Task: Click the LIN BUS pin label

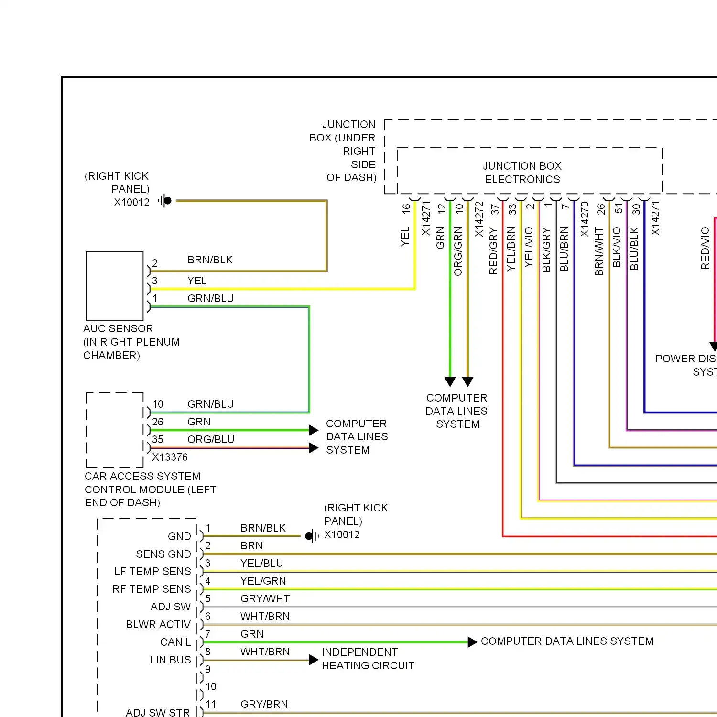Action: 171,660
